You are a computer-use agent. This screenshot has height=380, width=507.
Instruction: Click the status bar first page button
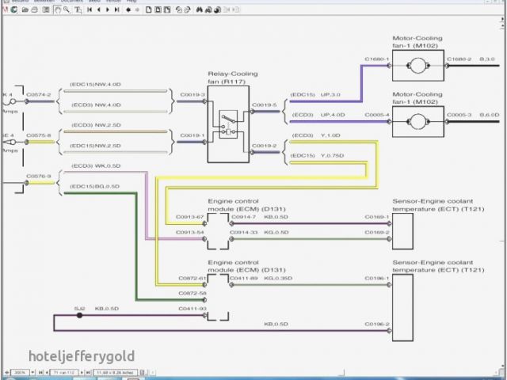pos(40,371)
